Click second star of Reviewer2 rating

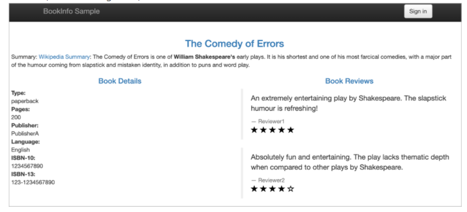(x=263, y=189)
